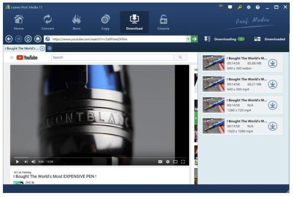This screenshot has width=293, height=197.
Task: Open the feedback speech bubble icon
Action: (230, 7)
